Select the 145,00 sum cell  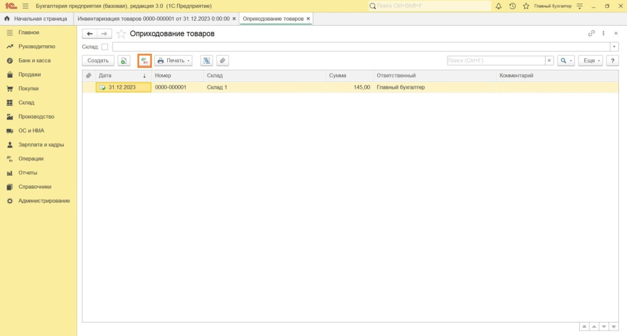(x=349, y=88)
